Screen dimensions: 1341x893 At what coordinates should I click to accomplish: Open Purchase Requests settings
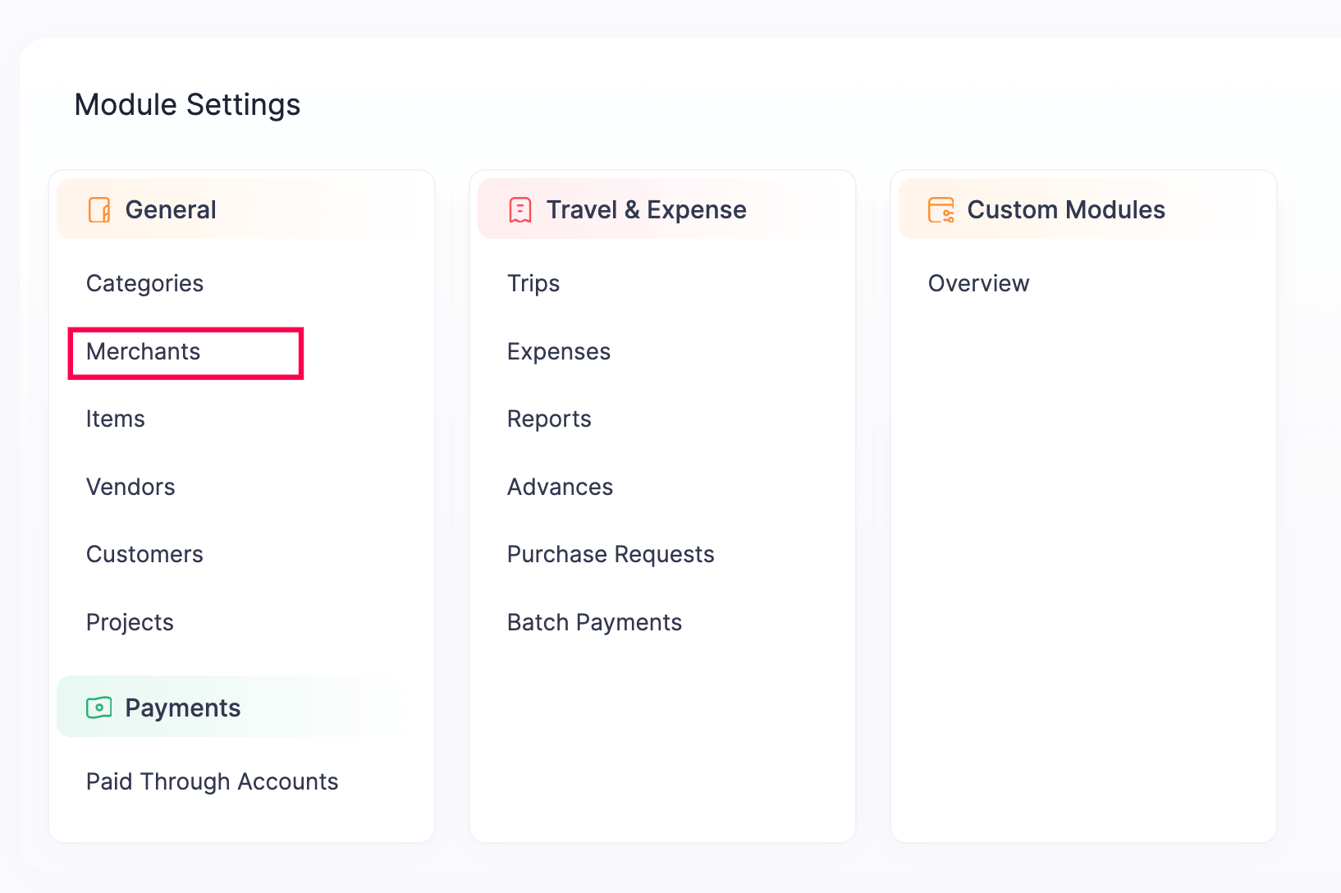611,555
